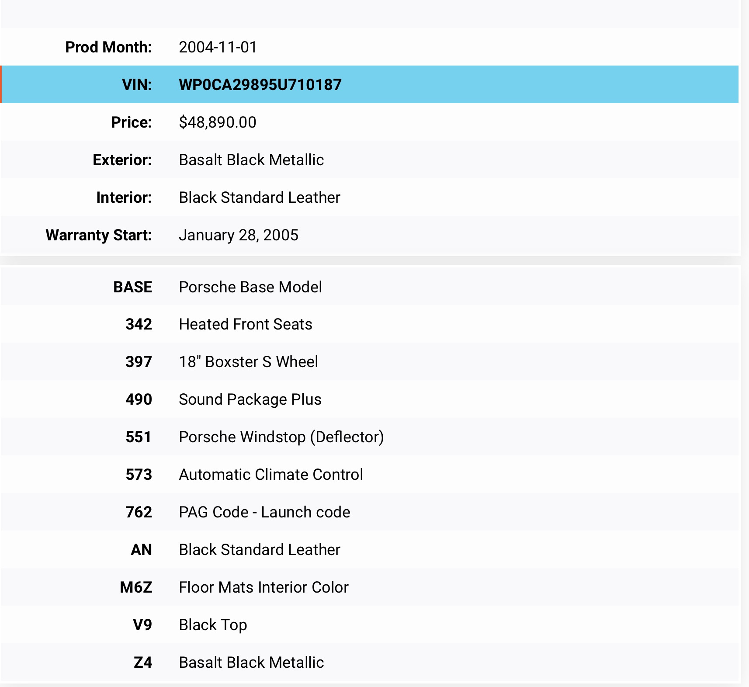The width and height of the screenshot is (749, 687).
Task: Select PAG Code - Launch code entry
Action: (265, 512)
